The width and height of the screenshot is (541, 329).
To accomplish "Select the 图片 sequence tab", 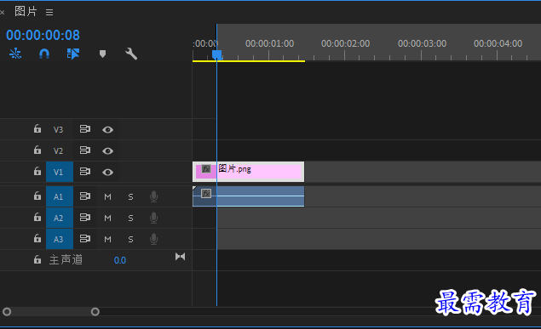I will pos(26,11).
